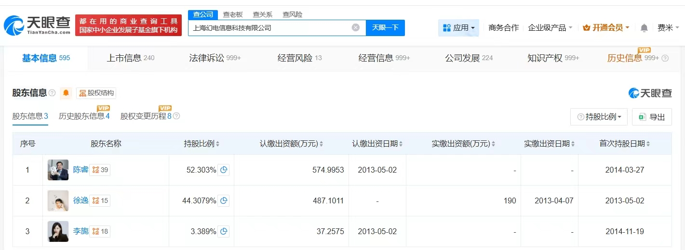Switch to 查老板 search tab
Viewport: 685px width, 250px height.
[233, 14]
